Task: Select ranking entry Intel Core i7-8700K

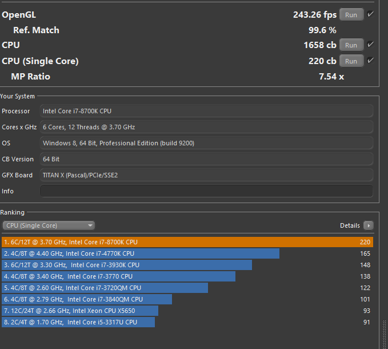Action: point(187,242)
